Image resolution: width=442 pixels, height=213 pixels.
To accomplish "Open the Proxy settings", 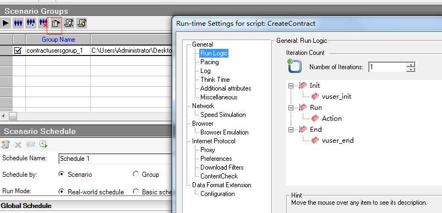I will tap(208, 150).
